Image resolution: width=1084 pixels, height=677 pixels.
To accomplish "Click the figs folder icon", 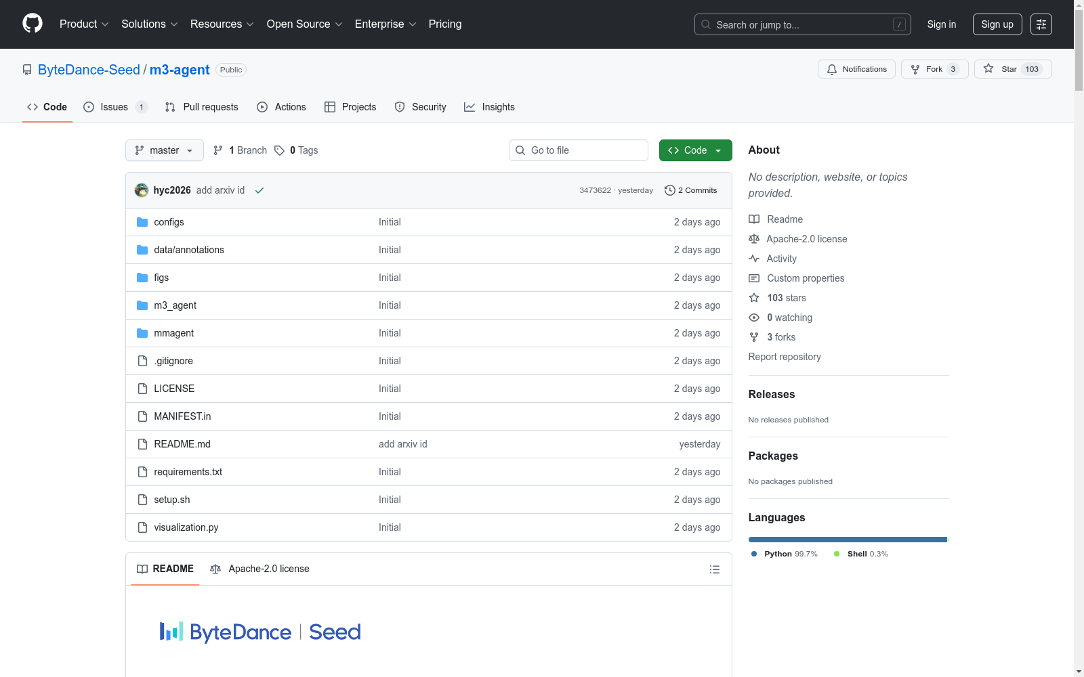I will (142, 278).
